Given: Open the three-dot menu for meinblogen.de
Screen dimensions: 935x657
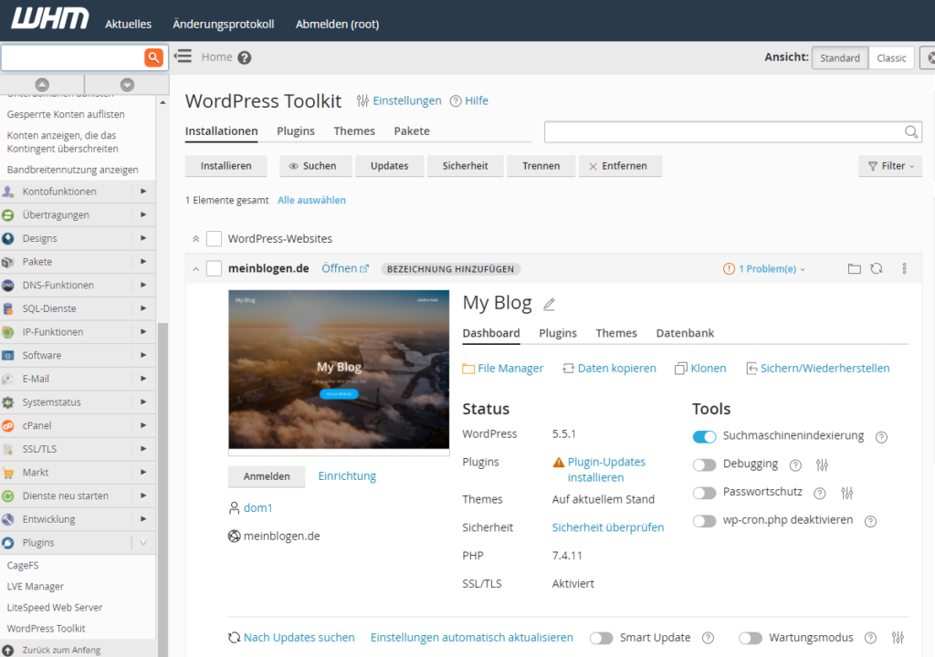Looking at the screenshot, I should click(x=905, y=269).
